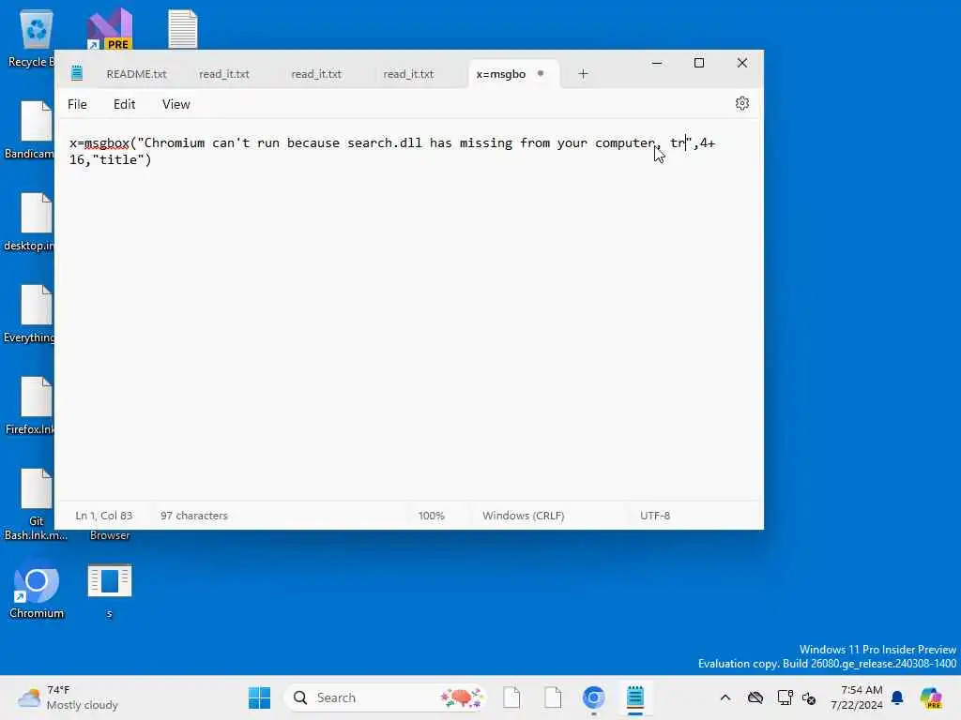Select the Git Bash.lnk desktop icon
The height and width of the screenshot is (720, 961).
(x=36, y=503)
